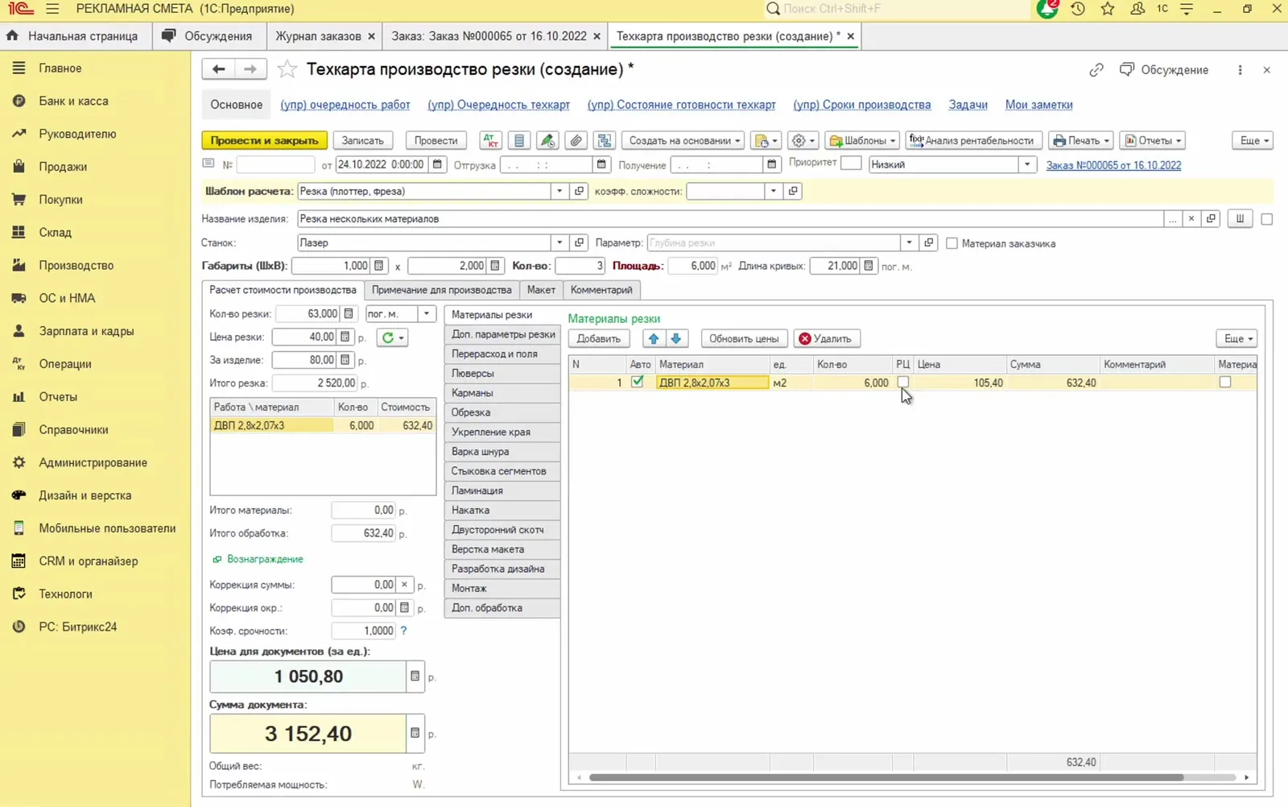Open the Создать на основании menu
Viewport: 1288px width, 807px height.
pos(683,140)
